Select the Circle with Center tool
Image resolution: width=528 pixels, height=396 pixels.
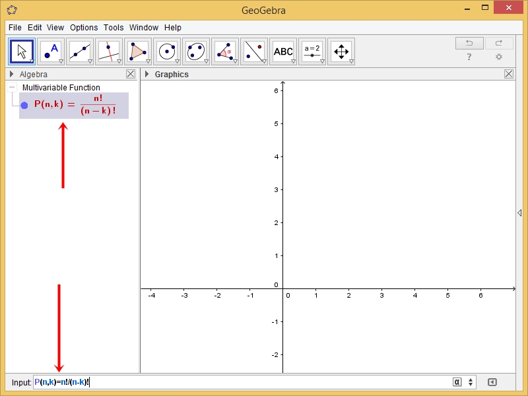pyautogui.click(x=167, y=51)
